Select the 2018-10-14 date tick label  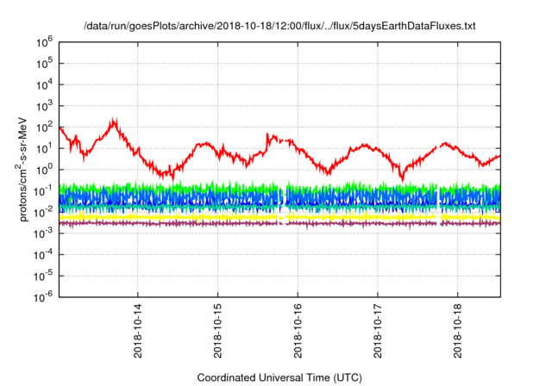138,331
